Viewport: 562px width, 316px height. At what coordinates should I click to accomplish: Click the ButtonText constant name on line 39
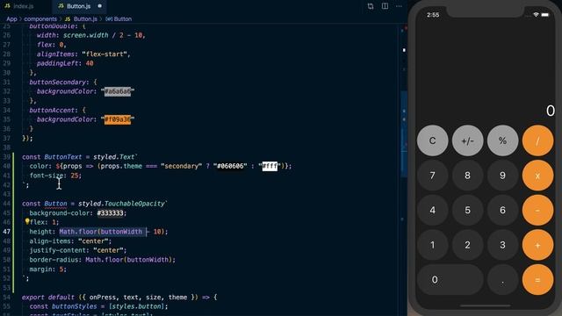coord(62,157)
